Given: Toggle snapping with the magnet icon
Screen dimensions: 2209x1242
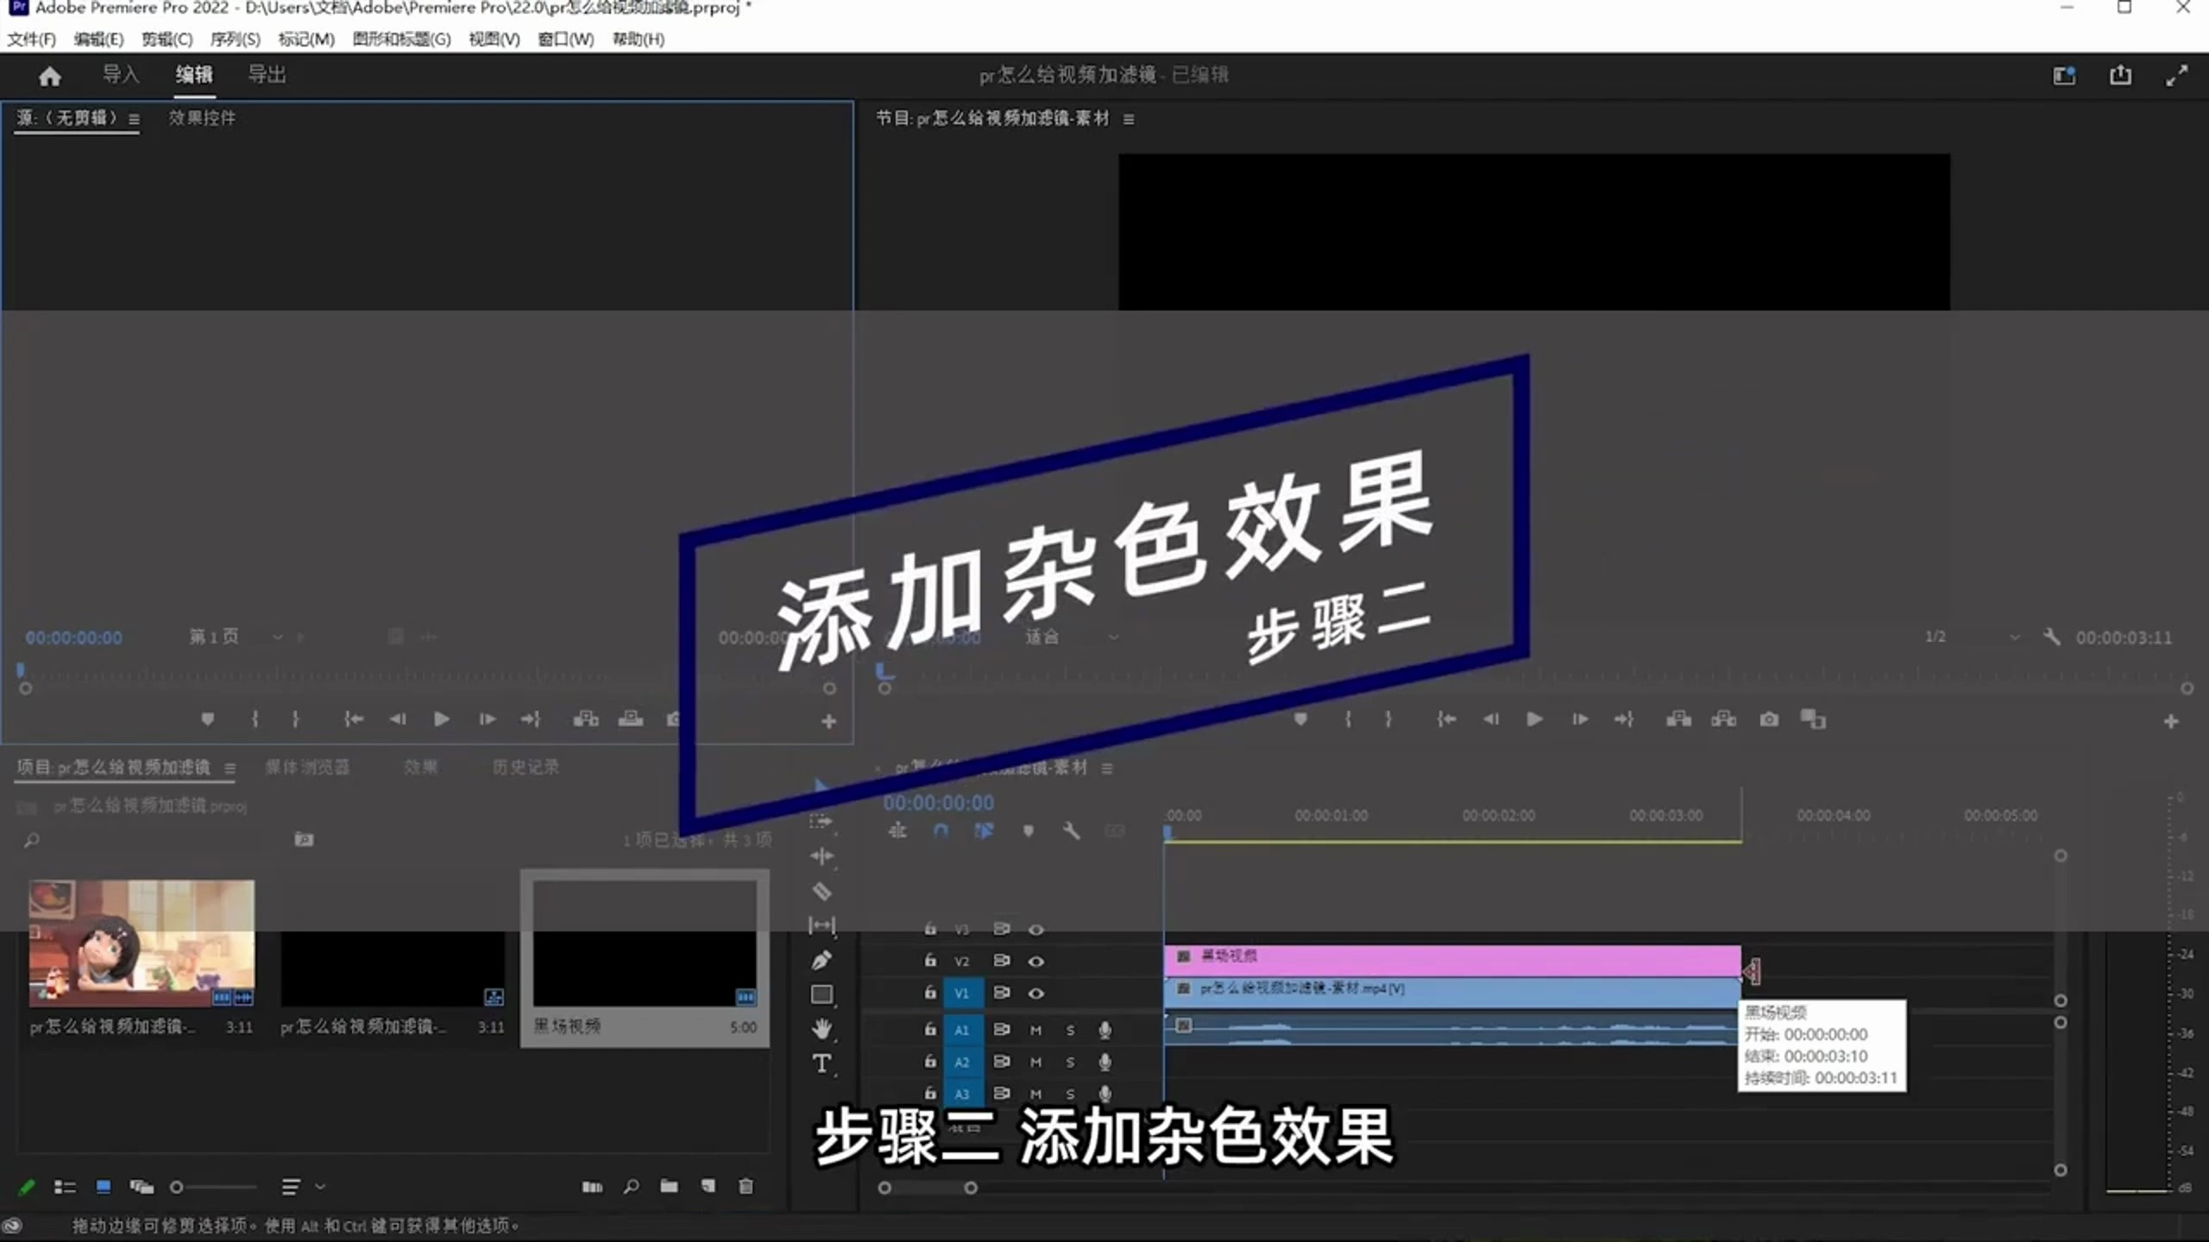Looking at the screenshot, I should click(x=941, y=831).
